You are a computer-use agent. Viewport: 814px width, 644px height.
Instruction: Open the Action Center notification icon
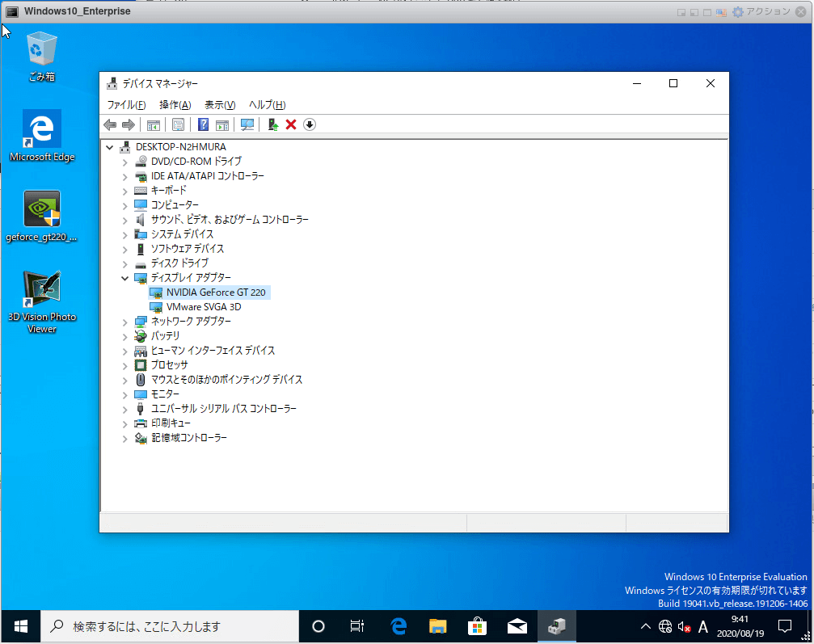[x=784, y=626]
